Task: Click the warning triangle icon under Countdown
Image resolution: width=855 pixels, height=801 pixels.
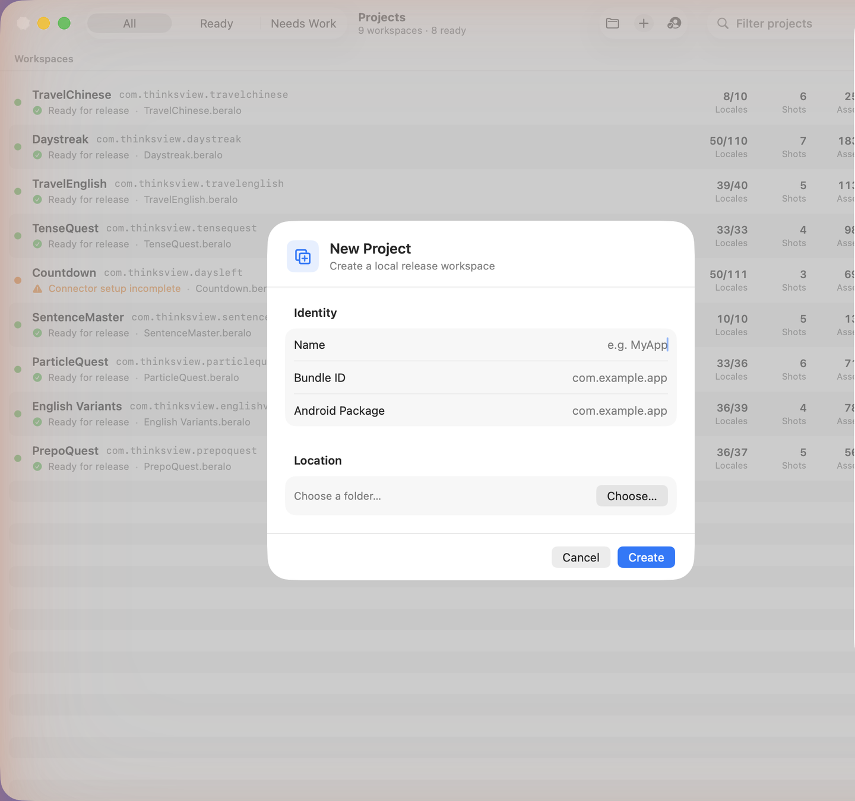Action: tap(37, 288)
